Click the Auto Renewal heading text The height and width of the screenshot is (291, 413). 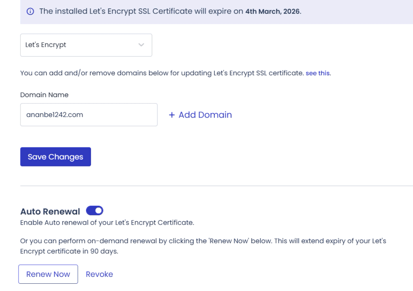pyautogui.click(x=50, y=211)
